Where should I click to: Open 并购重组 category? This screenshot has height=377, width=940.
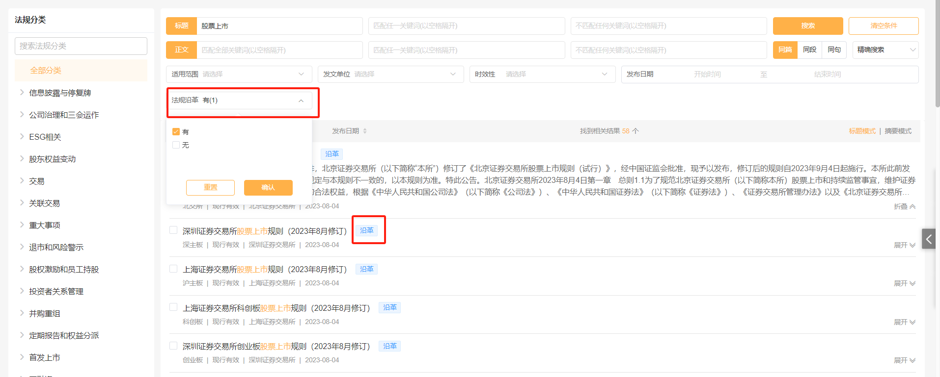tap(44, 313)
